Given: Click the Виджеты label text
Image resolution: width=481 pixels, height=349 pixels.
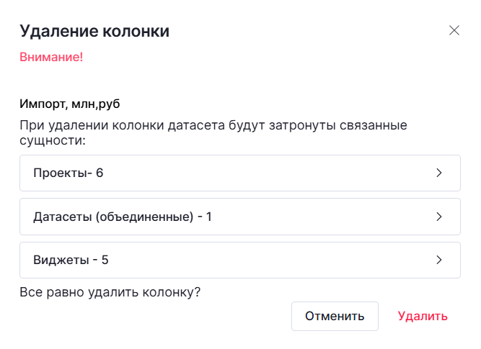Looking at the screenshot, I should click(x=61, y=260).
